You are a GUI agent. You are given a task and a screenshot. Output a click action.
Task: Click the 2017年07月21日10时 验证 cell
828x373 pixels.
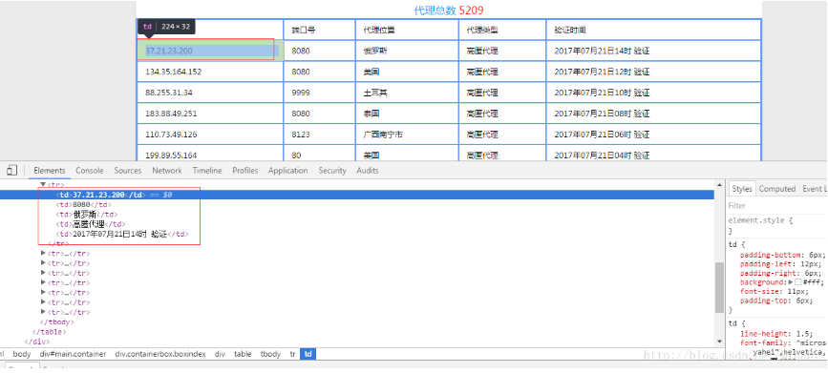click(653, 93)
